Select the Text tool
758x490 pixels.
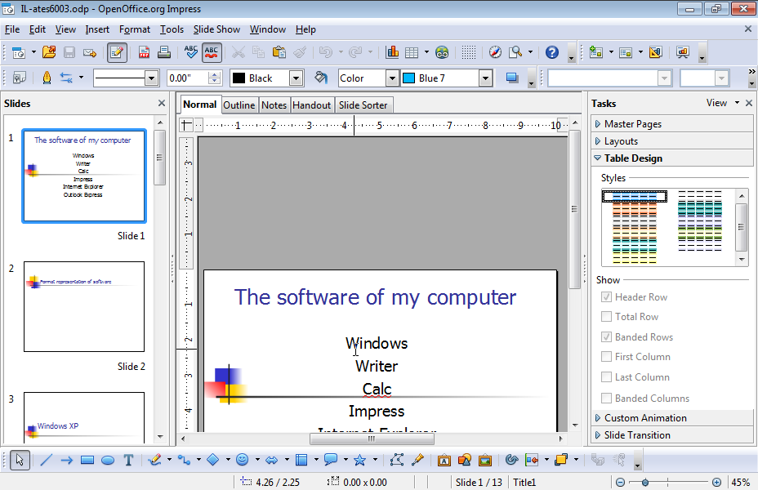point(128,460)
